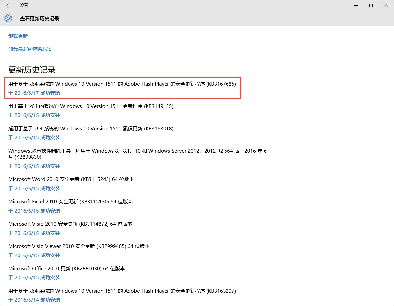The image size is (394, 306).
Task: Click date link for Microsoft Excel 2010 KB3115130
Action: [x=34, y=211]
